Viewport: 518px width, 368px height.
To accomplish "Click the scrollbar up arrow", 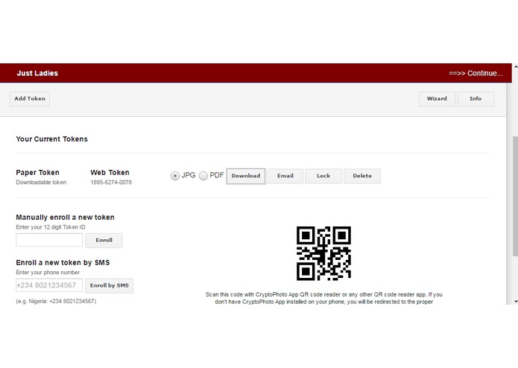I will (515, 66).
